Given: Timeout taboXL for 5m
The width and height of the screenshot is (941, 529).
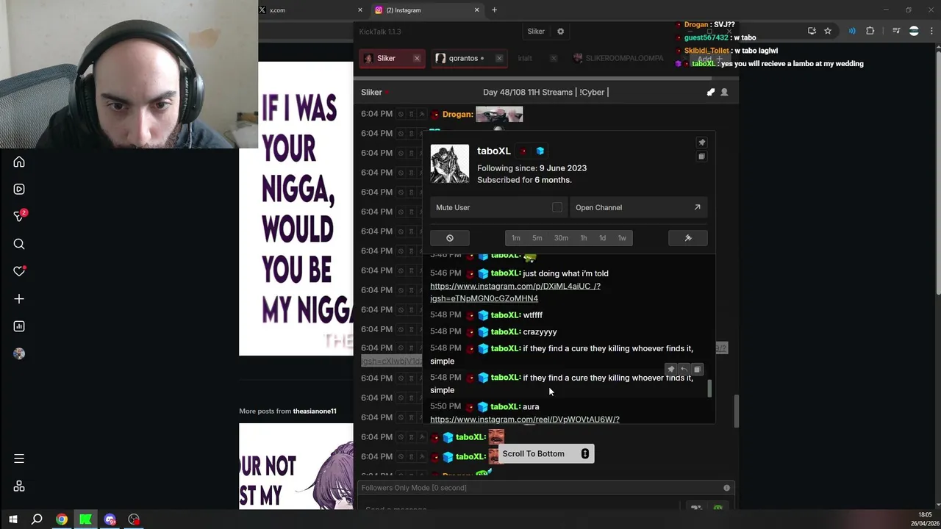Looking at the screenshot, I should (537, 238).
